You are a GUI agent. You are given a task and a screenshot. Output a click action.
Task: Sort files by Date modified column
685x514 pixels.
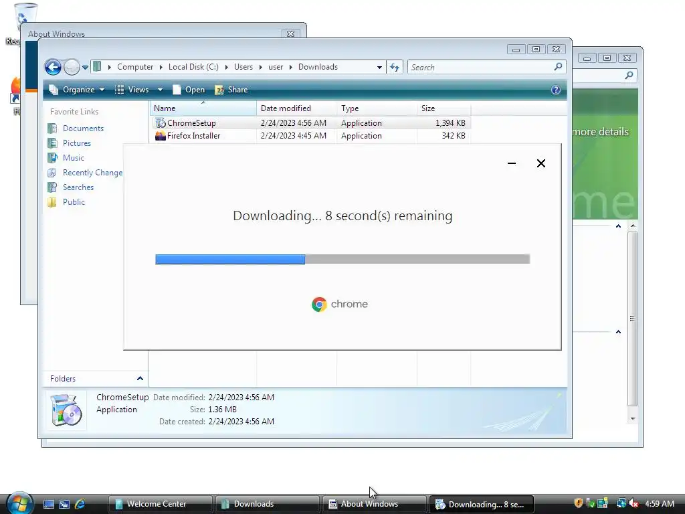pos(296,108)
